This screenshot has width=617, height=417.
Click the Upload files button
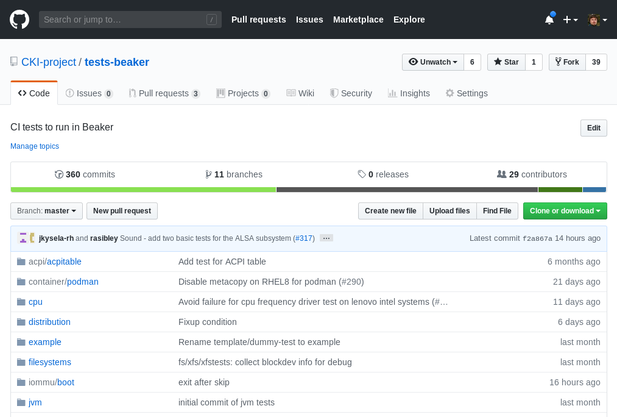pos(450,211)
